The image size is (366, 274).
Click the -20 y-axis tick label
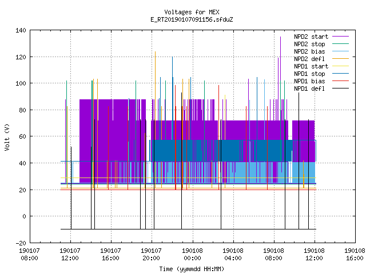21,243
